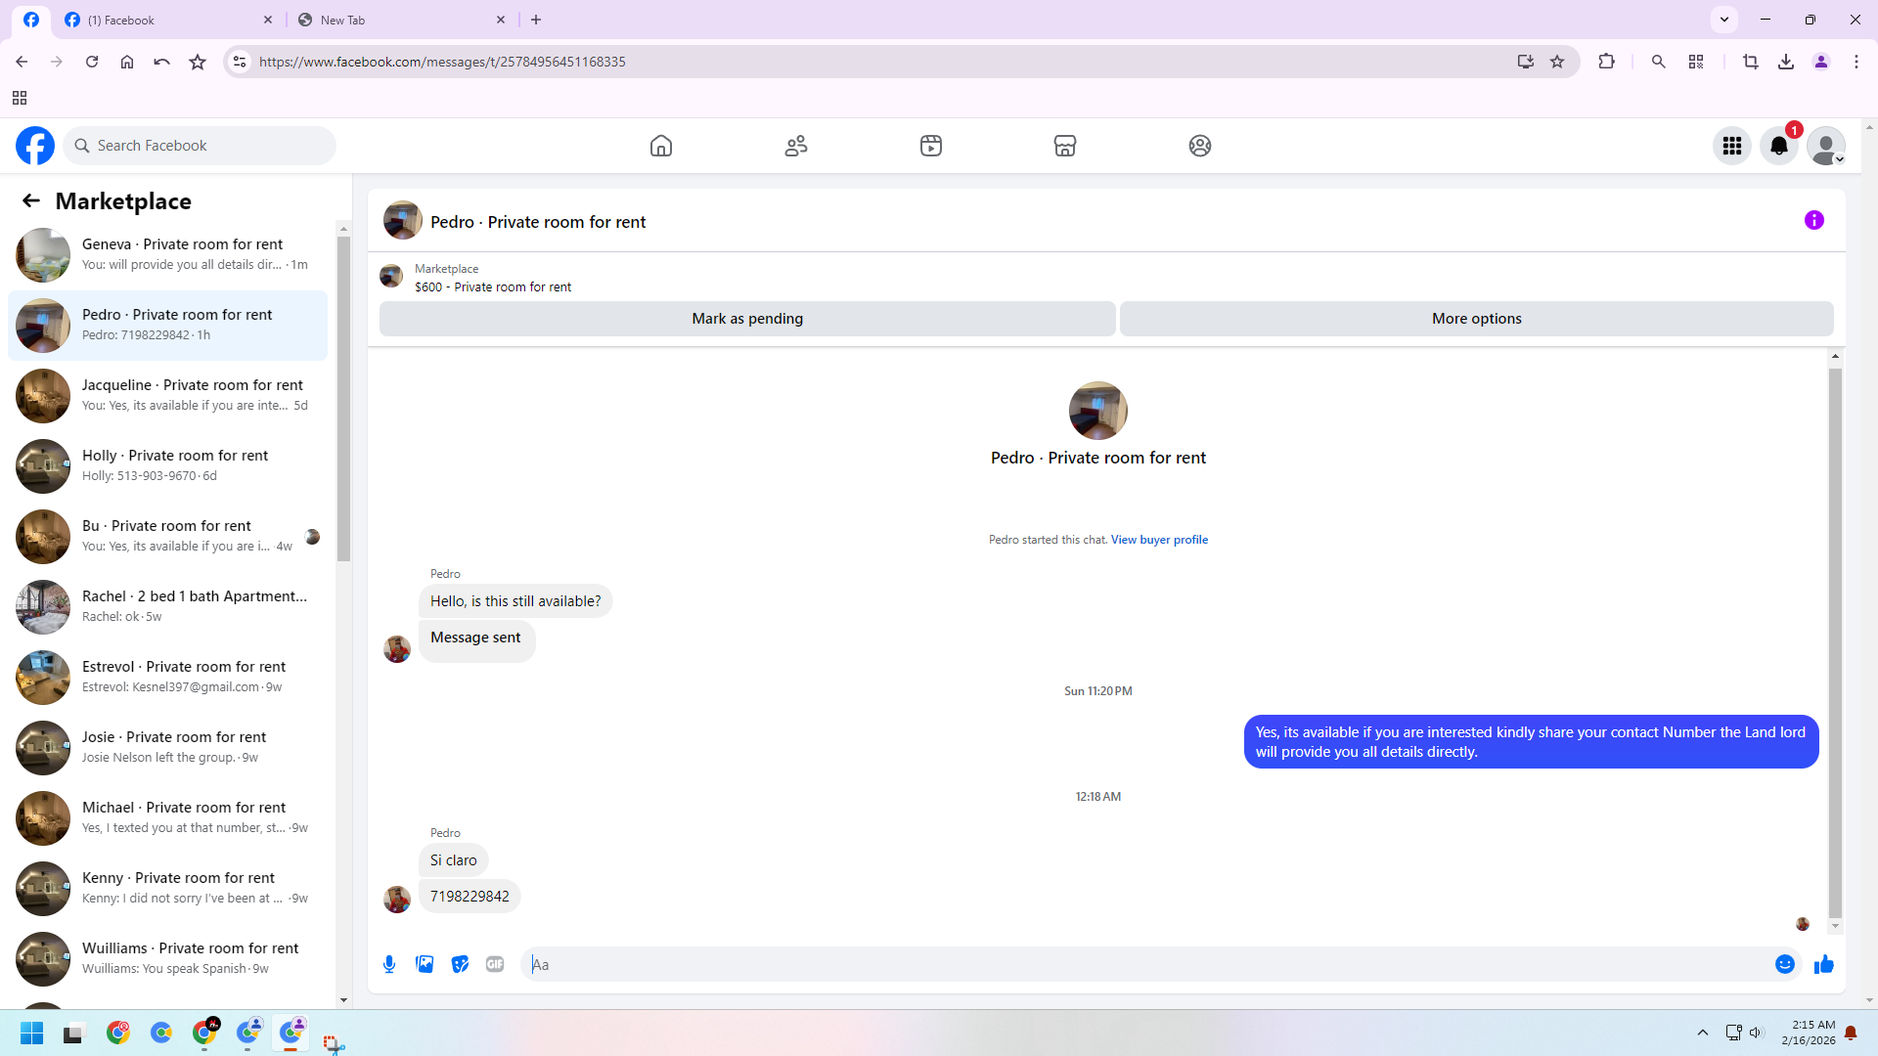Attach a photo using image icon
The width and height of the screenshot is (1878, 1056).
coord(425,964)
